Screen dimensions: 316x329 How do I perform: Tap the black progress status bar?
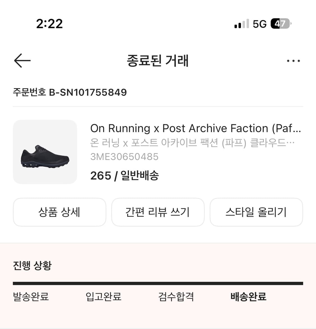tap(158, 284)
